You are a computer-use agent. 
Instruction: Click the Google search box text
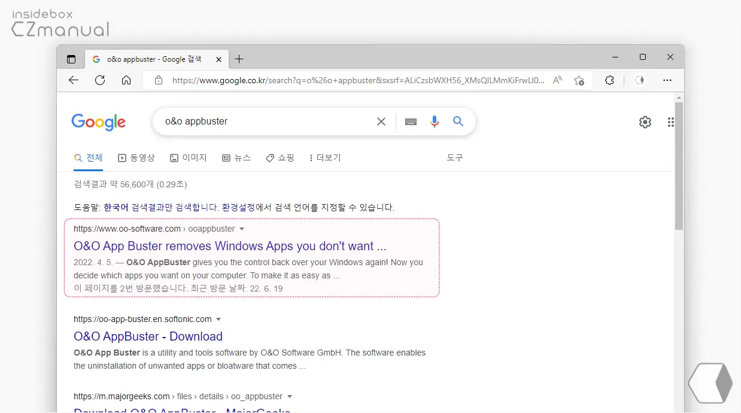196,121
